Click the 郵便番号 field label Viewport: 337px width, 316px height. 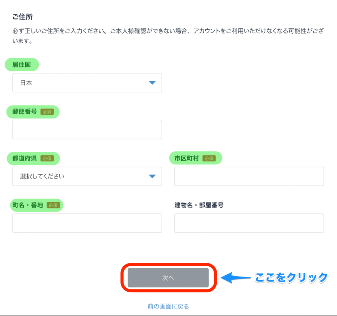[x=24, y=111]
